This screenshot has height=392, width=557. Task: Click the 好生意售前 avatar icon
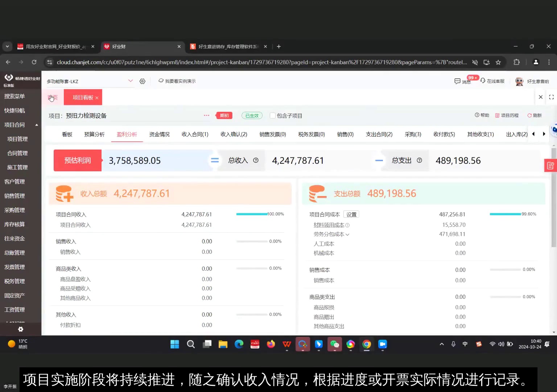point(519,81)
